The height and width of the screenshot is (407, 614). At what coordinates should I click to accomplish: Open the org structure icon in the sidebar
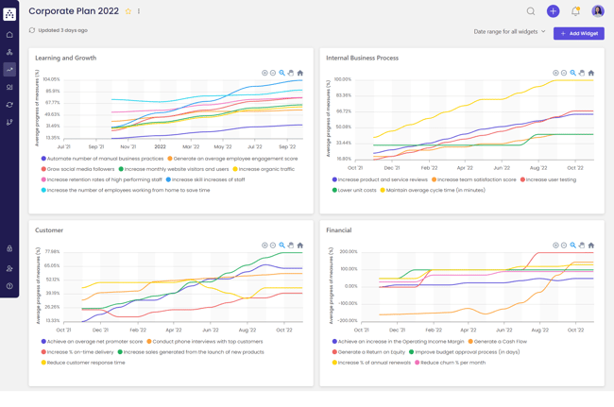pyautogui.click(x=9, y=52)
